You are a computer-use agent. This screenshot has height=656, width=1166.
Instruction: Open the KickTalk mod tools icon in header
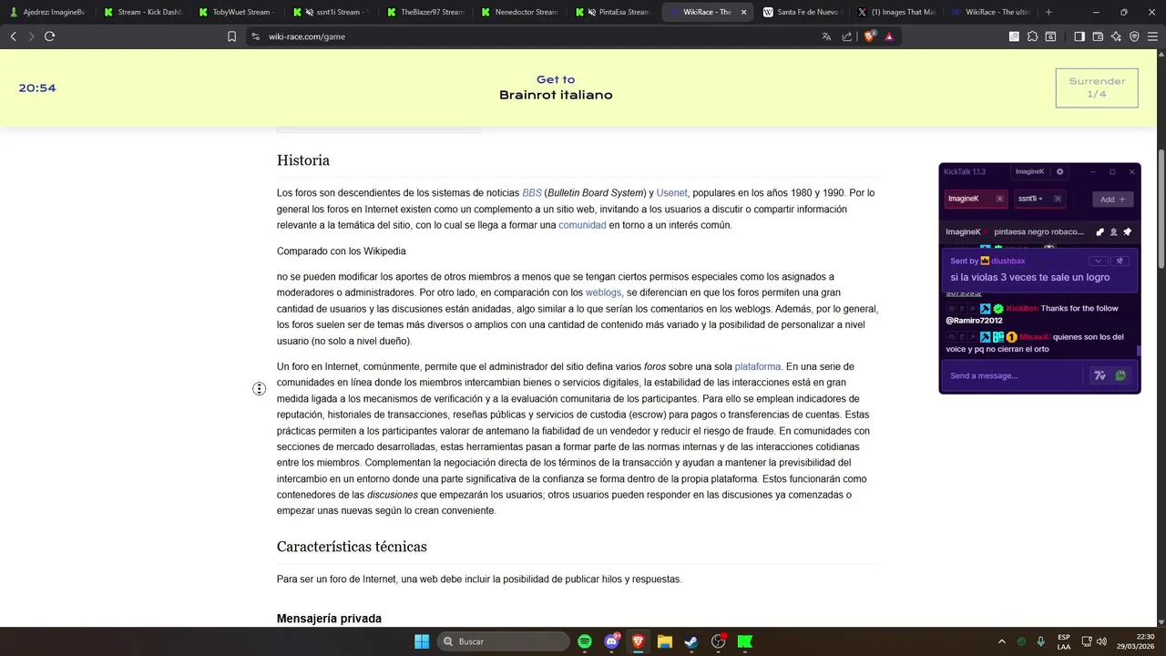[1100, 231]
